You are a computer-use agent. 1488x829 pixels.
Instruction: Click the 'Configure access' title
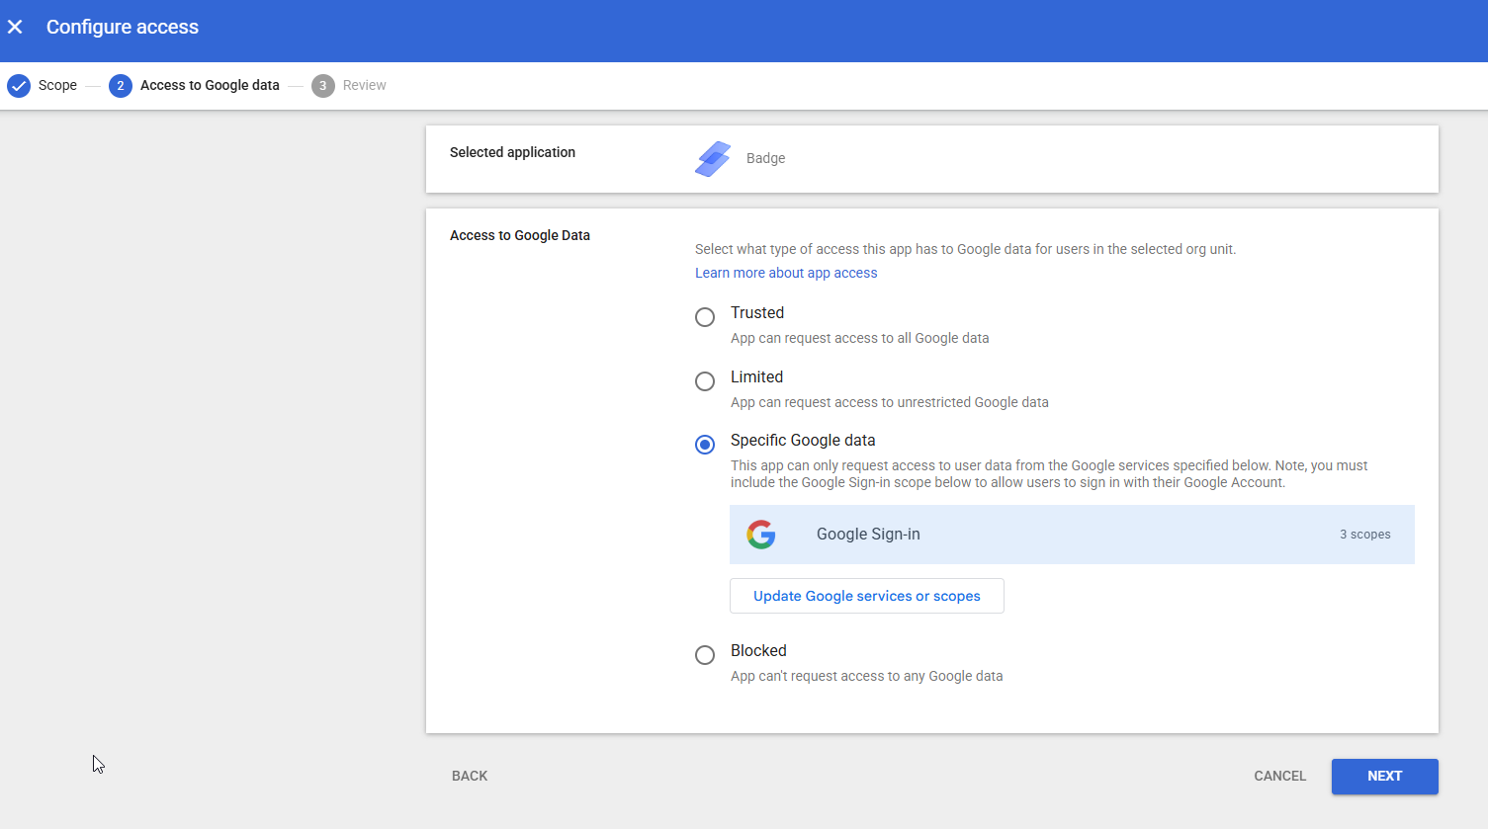[123, 27]
